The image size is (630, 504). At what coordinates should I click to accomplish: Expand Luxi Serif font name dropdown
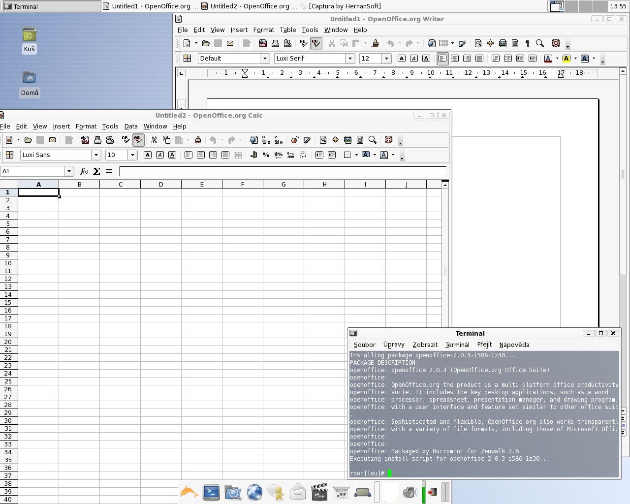[350, 58]
